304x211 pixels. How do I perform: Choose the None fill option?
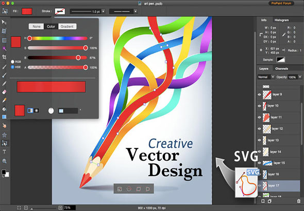(36, 27)
